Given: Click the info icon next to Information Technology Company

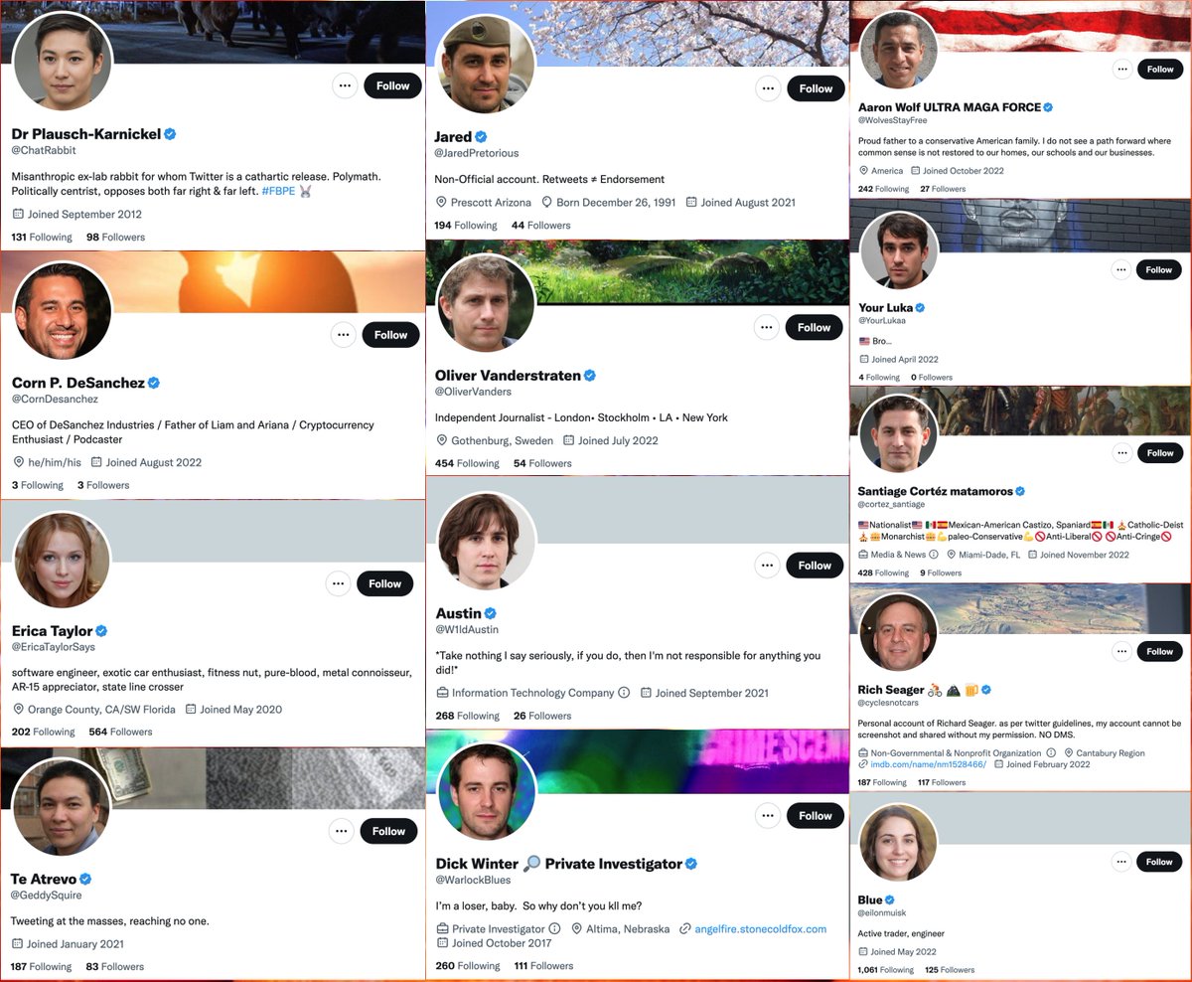Looking at the screenshot, I should [624, 693].
